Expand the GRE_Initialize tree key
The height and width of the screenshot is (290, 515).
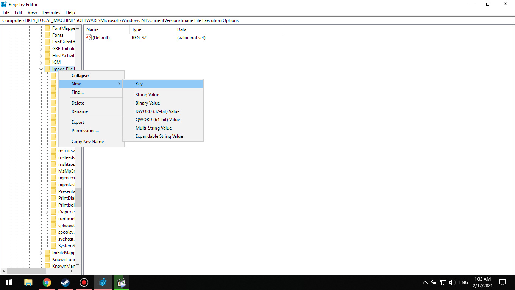click(41, 49)
